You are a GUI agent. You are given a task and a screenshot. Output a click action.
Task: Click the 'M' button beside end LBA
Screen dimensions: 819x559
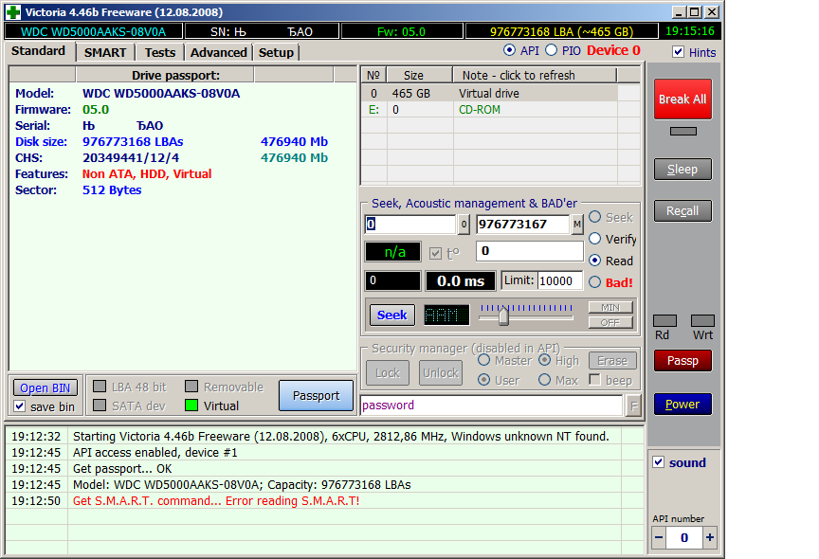577,225
